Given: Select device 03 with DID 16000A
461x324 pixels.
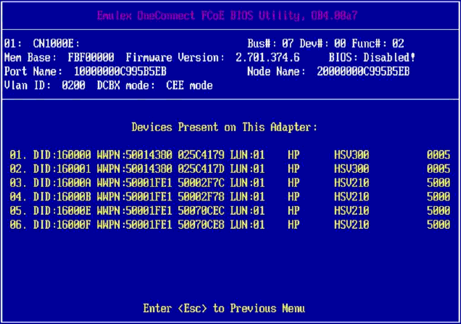Looking at the screenshot, I should pos(230,183).
